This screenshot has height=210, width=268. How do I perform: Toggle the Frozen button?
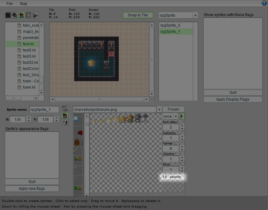[173, 109]
